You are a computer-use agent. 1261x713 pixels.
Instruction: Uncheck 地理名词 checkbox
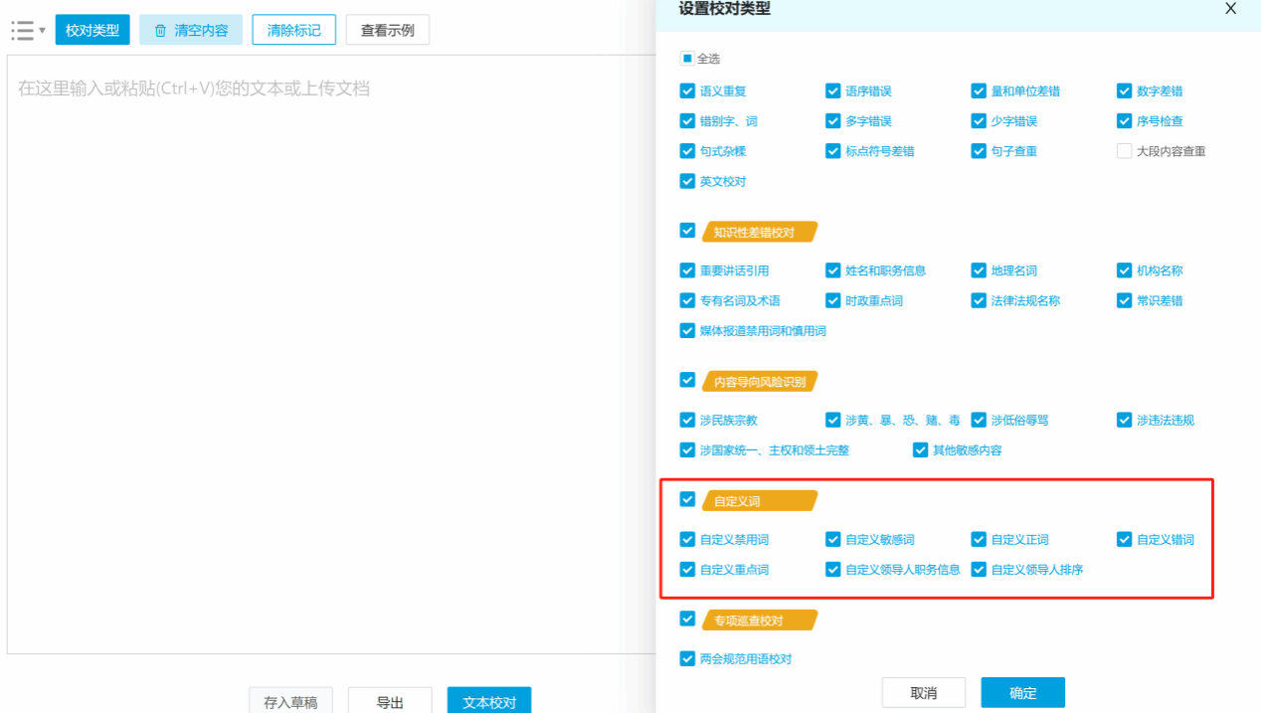[979, 270]
